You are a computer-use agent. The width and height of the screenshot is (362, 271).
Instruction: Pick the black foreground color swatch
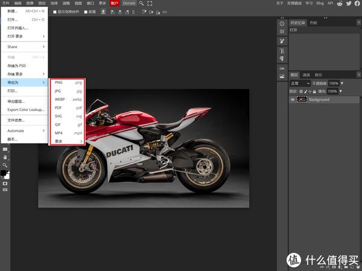coord(3,173)
